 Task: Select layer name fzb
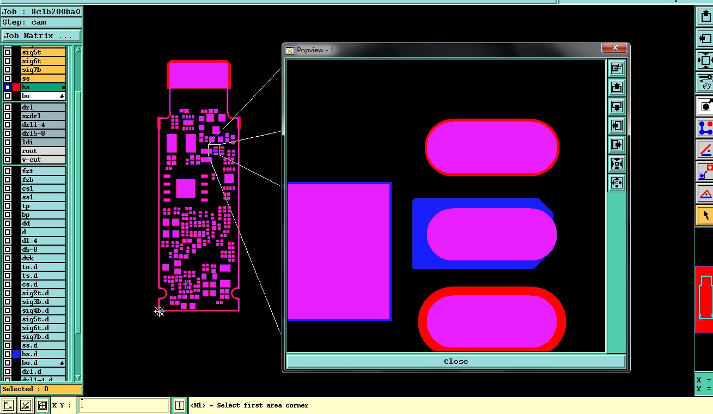tap(44, 180)
